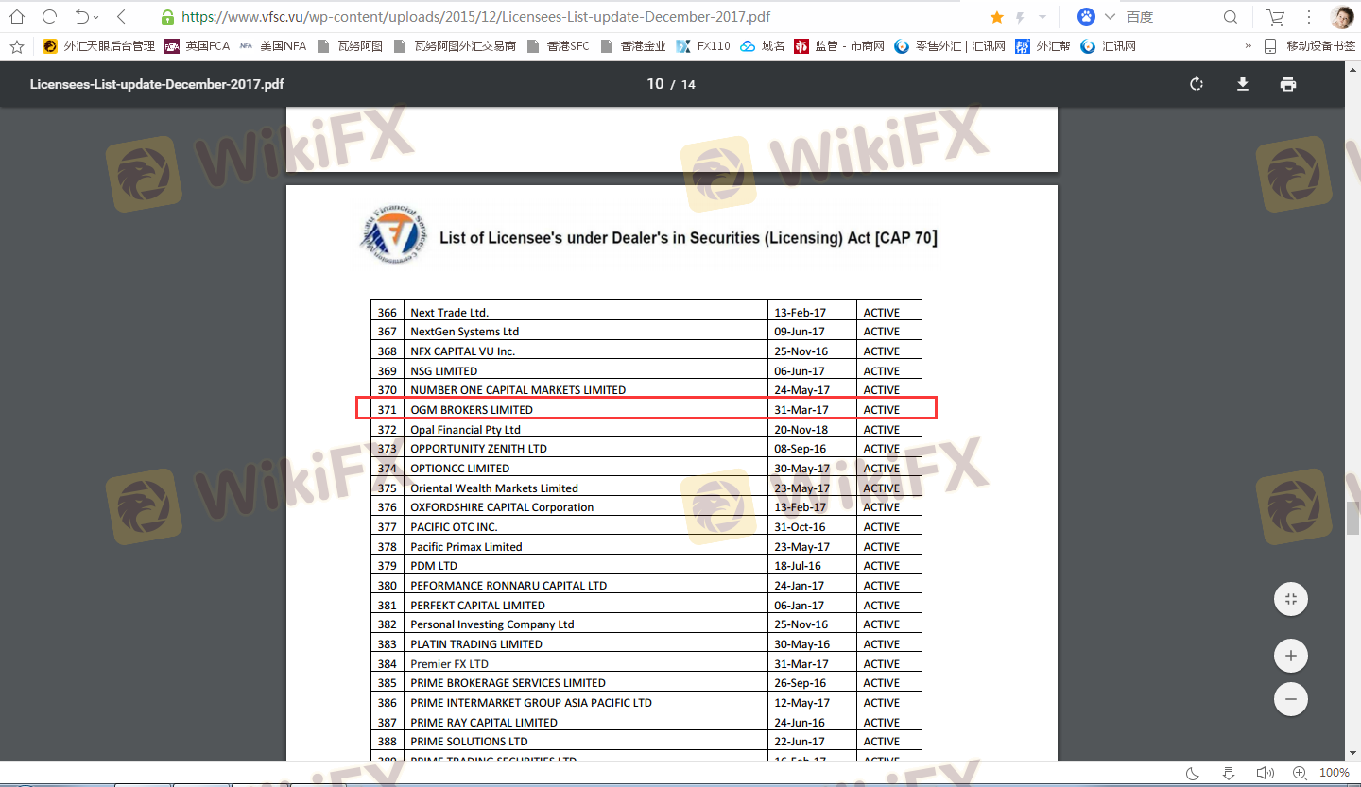Rotate the PDF document clockwise

click(1197, 84)
